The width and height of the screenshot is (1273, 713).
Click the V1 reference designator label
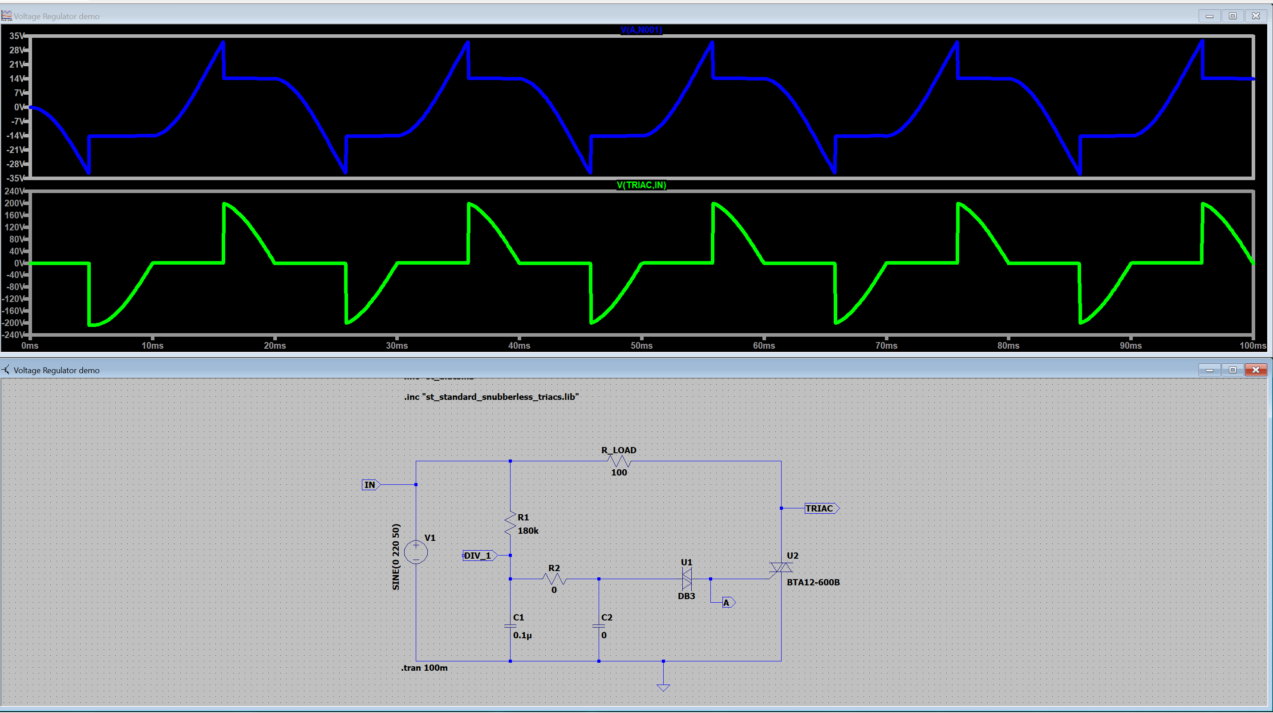430,538
